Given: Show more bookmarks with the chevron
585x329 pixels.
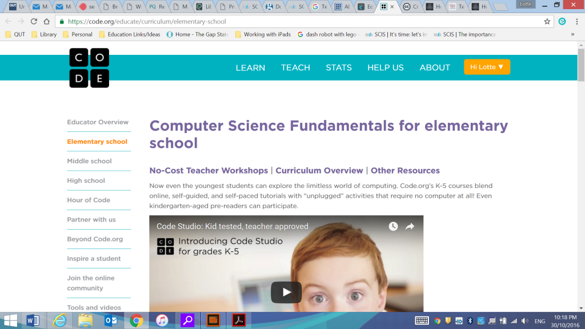Looking at the screenshot, I should [x=572, y=34].
